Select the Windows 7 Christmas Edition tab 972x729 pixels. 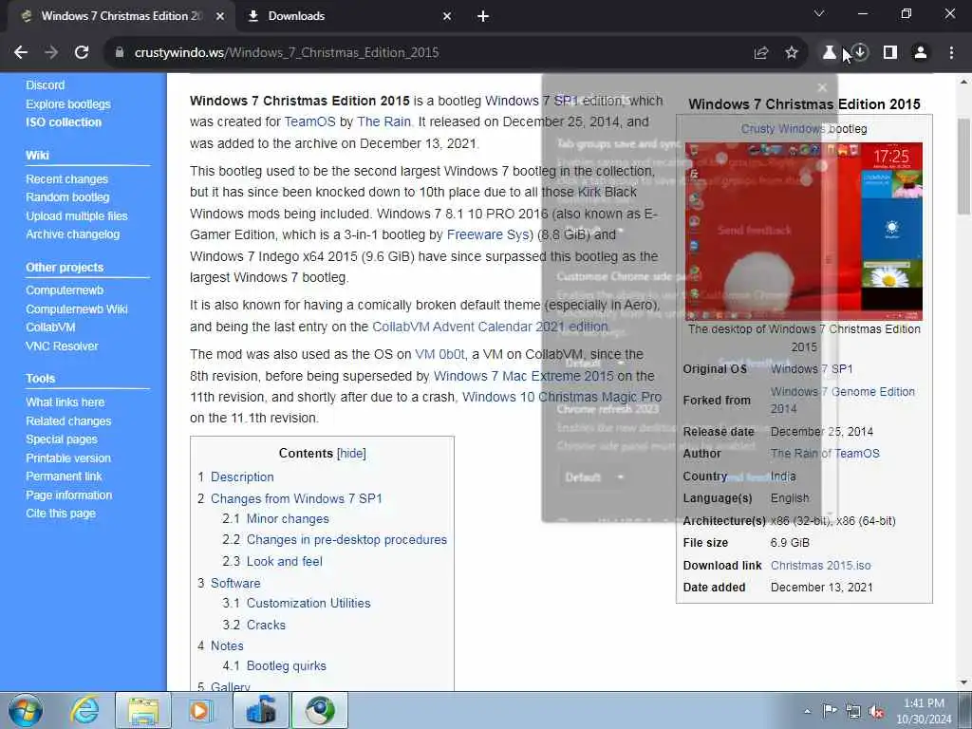[x=121, y=16]
